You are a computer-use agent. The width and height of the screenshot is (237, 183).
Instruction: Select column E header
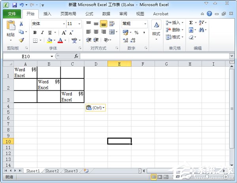tap(119, 64)
